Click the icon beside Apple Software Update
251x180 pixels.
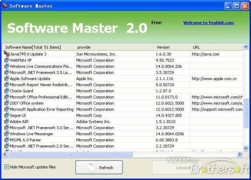point(6,78)
